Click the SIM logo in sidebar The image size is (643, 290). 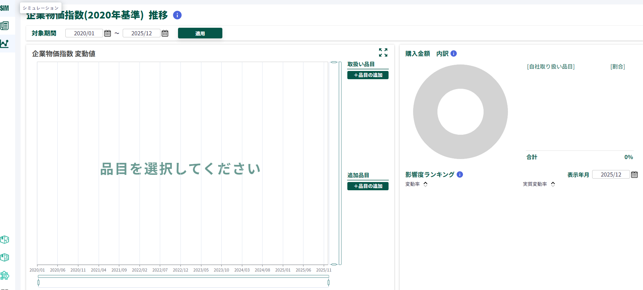click(4, 8)
